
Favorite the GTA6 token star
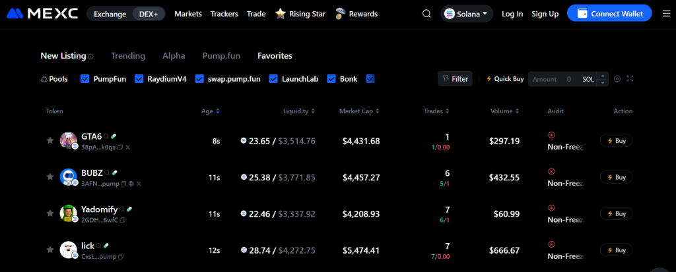click(50, 140)
